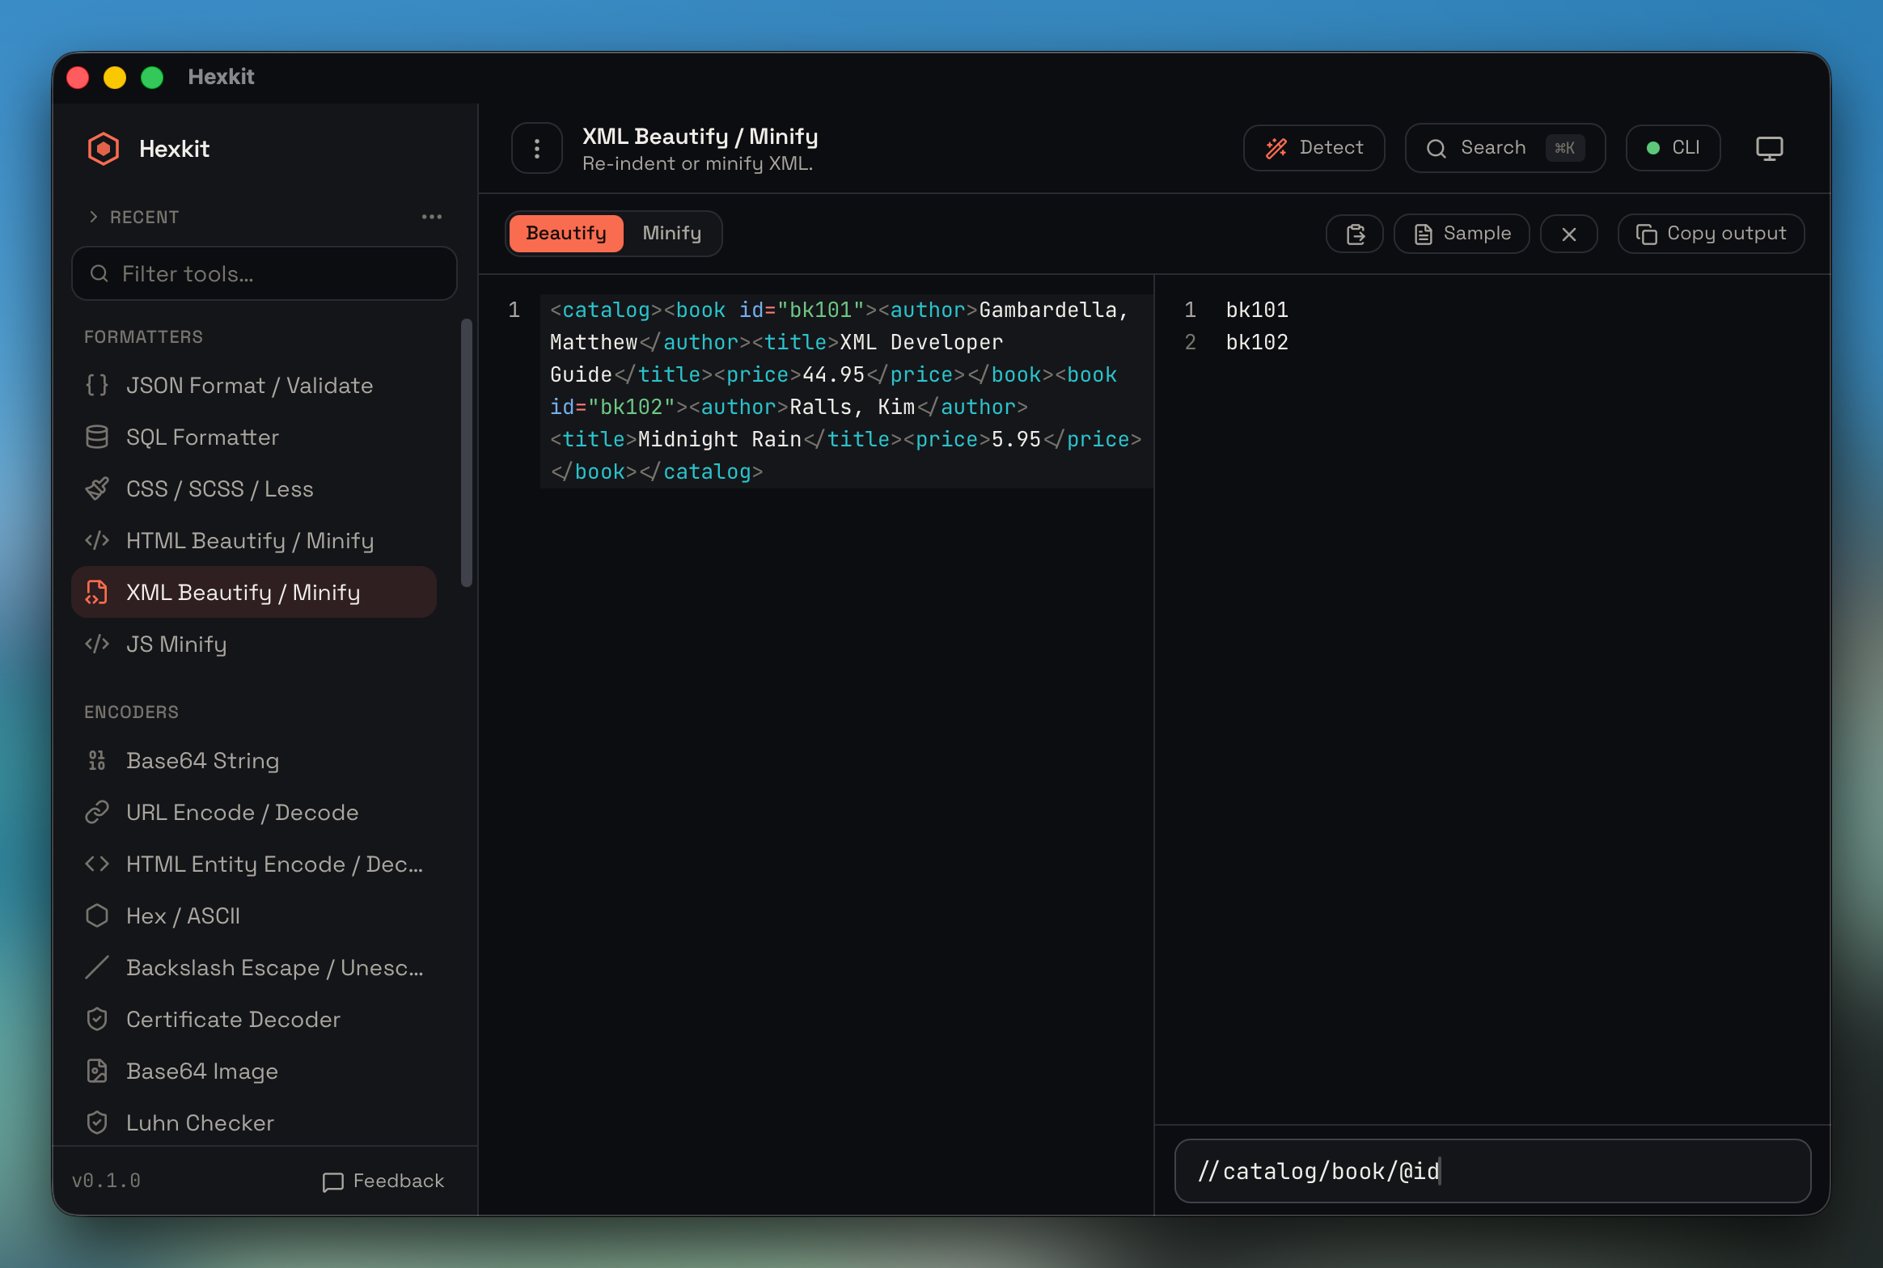Click the XPath query input field

1492,1171
